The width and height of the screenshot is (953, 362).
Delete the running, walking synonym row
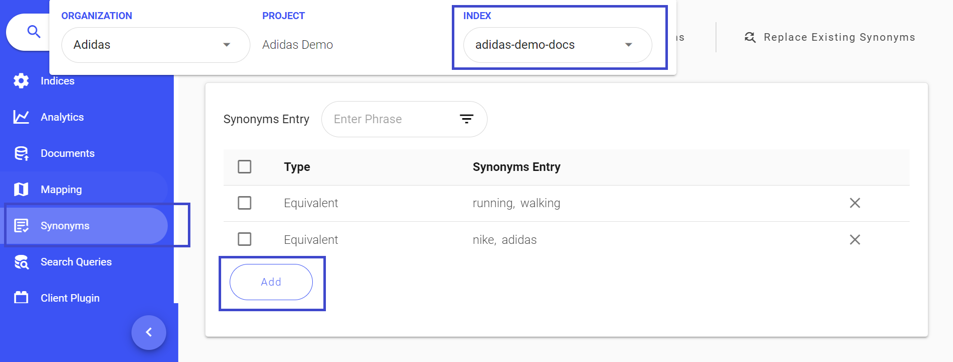(x=855, y=203)
